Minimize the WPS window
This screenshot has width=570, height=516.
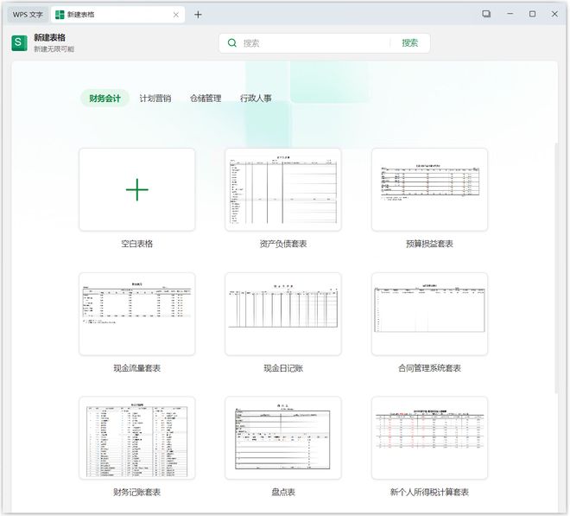[x=510, y=14]
